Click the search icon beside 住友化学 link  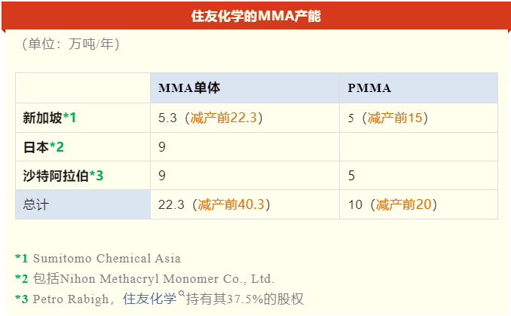(x=182, y=294)
